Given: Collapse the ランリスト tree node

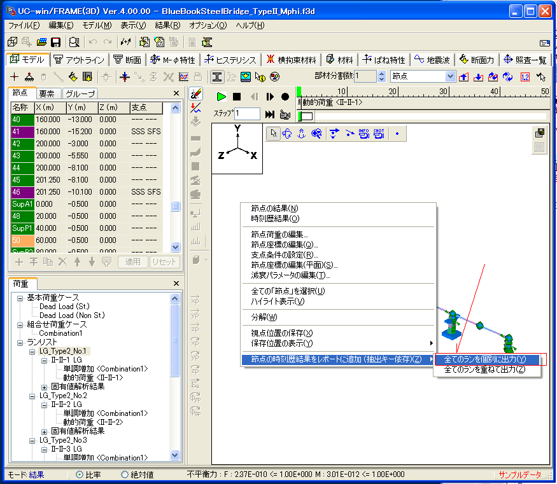Looking at the screenshot, I should 20,342.
